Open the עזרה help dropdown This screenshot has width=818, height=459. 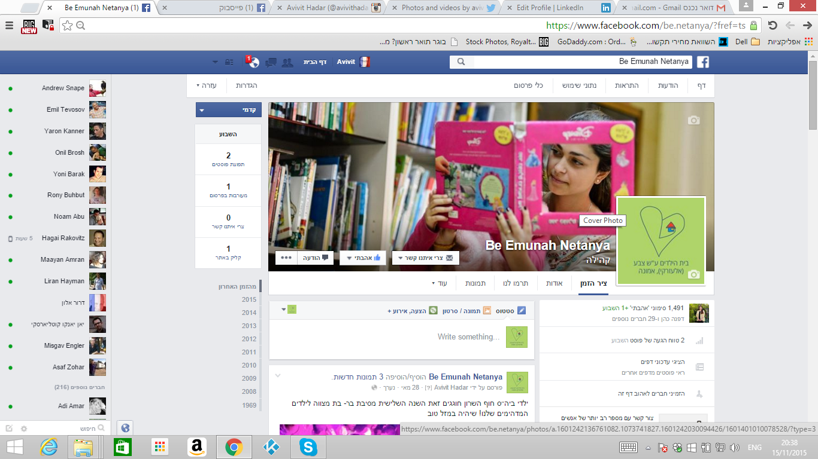207,85
